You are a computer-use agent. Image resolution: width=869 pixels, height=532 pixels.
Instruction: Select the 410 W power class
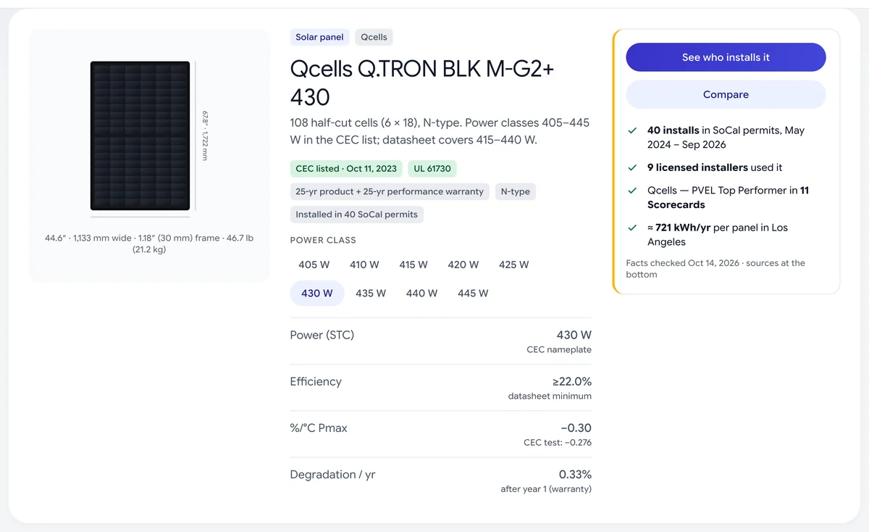(364, 265)
